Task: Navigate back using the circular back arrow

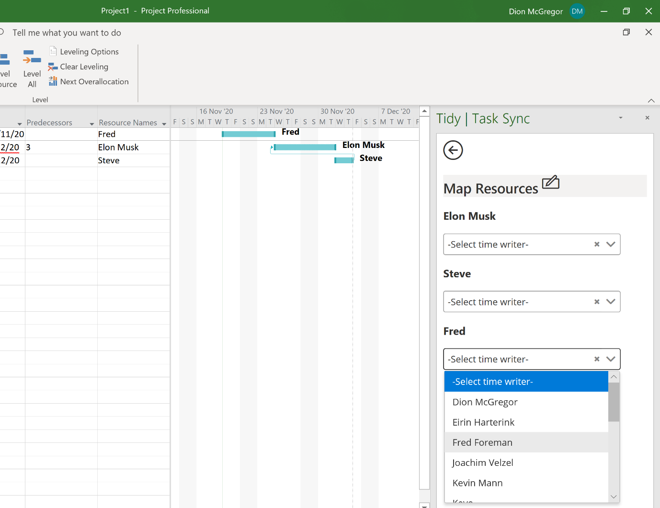Action: [453, 150]
